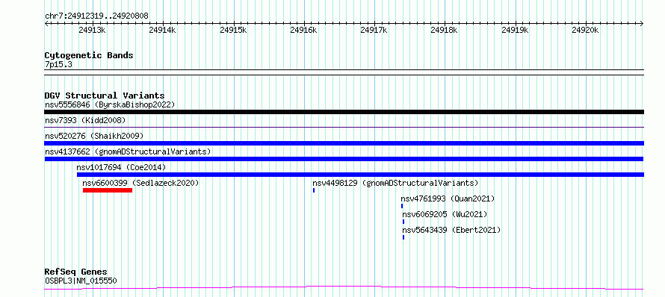Click the 24917k ruler position
Image resolution: width=665 pixels, height=297 pixels.
click(x=374, y=31)
